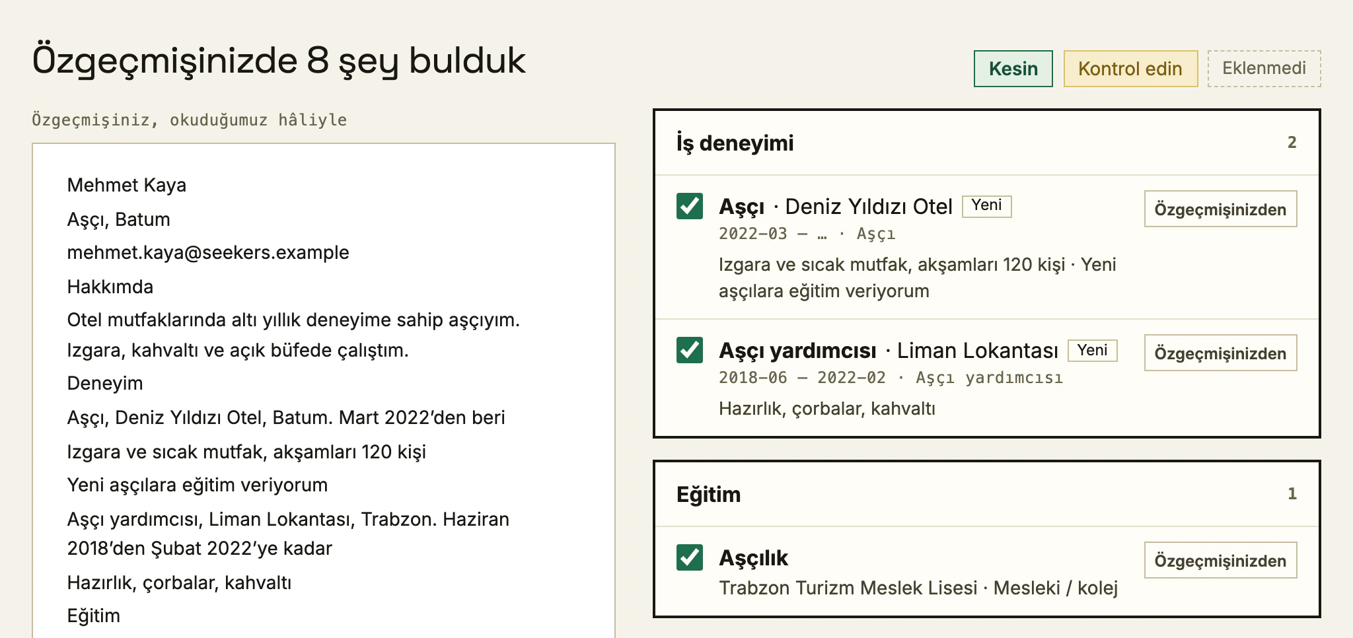Open Özgeçmişinizden source for Liman Lokantası

tap(1220, 353)
